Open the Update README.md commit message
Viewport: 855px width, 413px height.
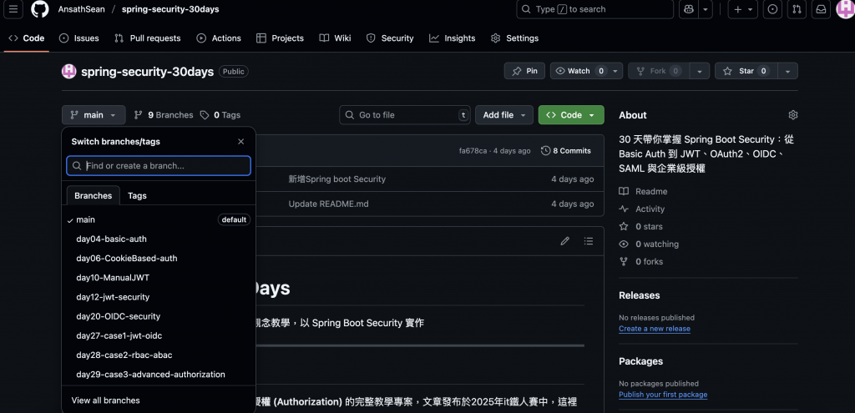tap(328, 204)
